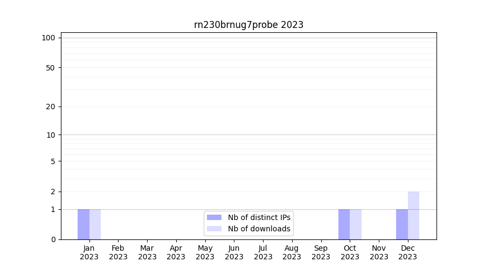Click the chart title rn230brnug7probe 2023

pos(248,25)
